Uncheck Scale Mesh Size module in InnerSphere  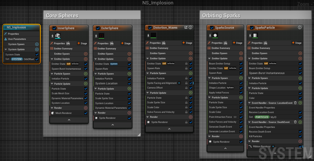(86, 93)
